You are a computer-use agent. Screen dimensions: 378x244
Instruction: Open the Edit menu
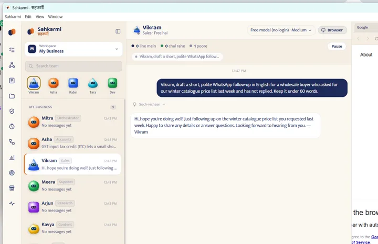click(x=28, y=17)
